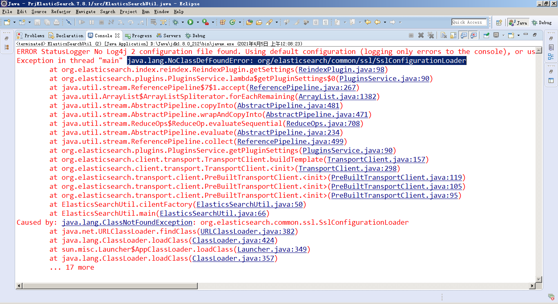The image size is (558, 304).
Task: Click the Step Return icon
Action: tap(141, 22)
